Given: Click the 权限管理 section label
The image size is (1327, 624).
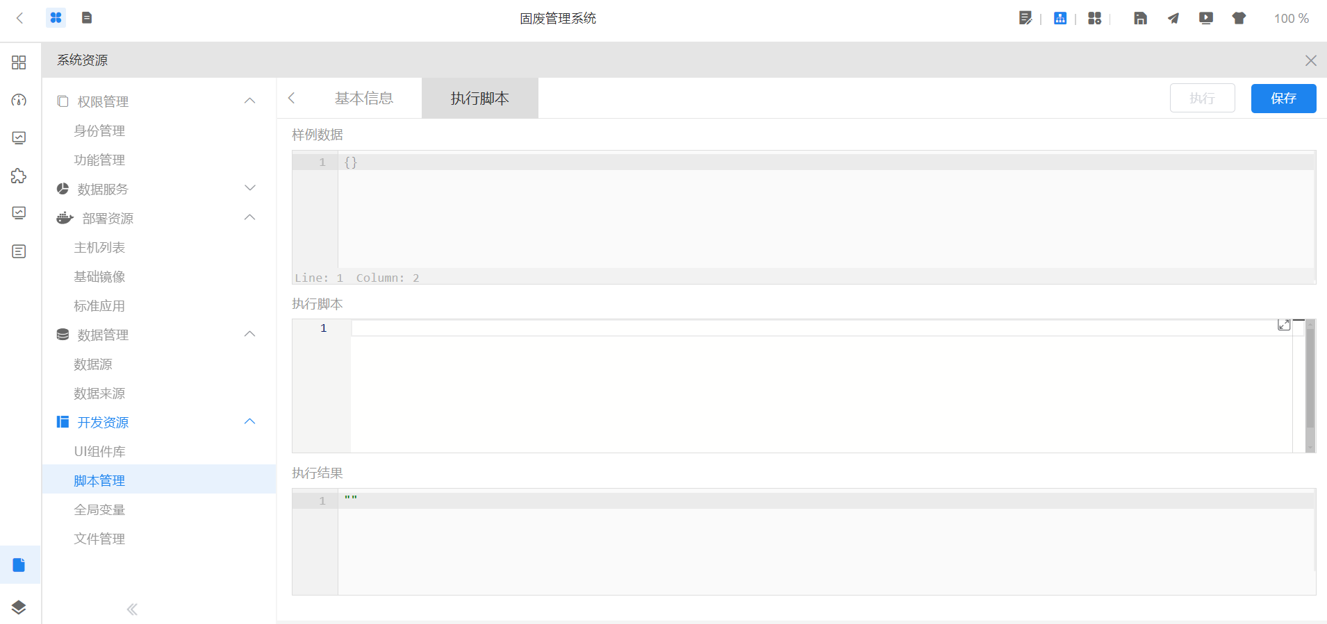Looking at the screenshot, I should pyautogui.click(x=103, y=101).
